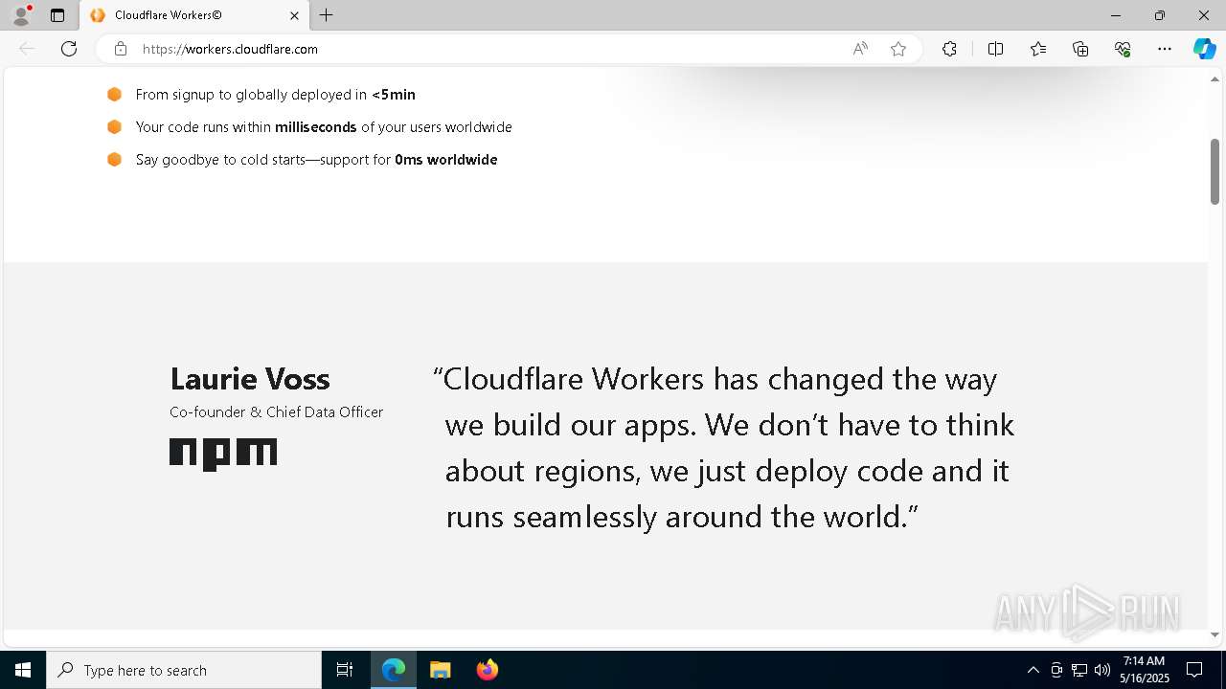
Task: Click the 'milliseconds' bold text
Action: (316, 127)
